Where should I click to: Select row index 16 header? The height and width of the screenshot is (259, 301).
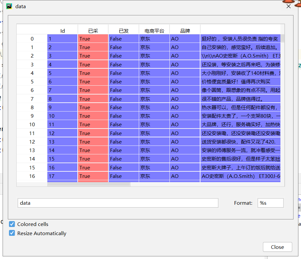(x=32, y=176)
